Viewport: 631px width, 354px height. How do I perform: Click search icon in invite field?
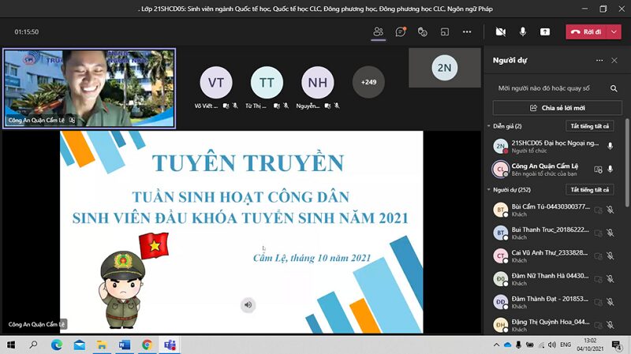[x=613, y=88]
